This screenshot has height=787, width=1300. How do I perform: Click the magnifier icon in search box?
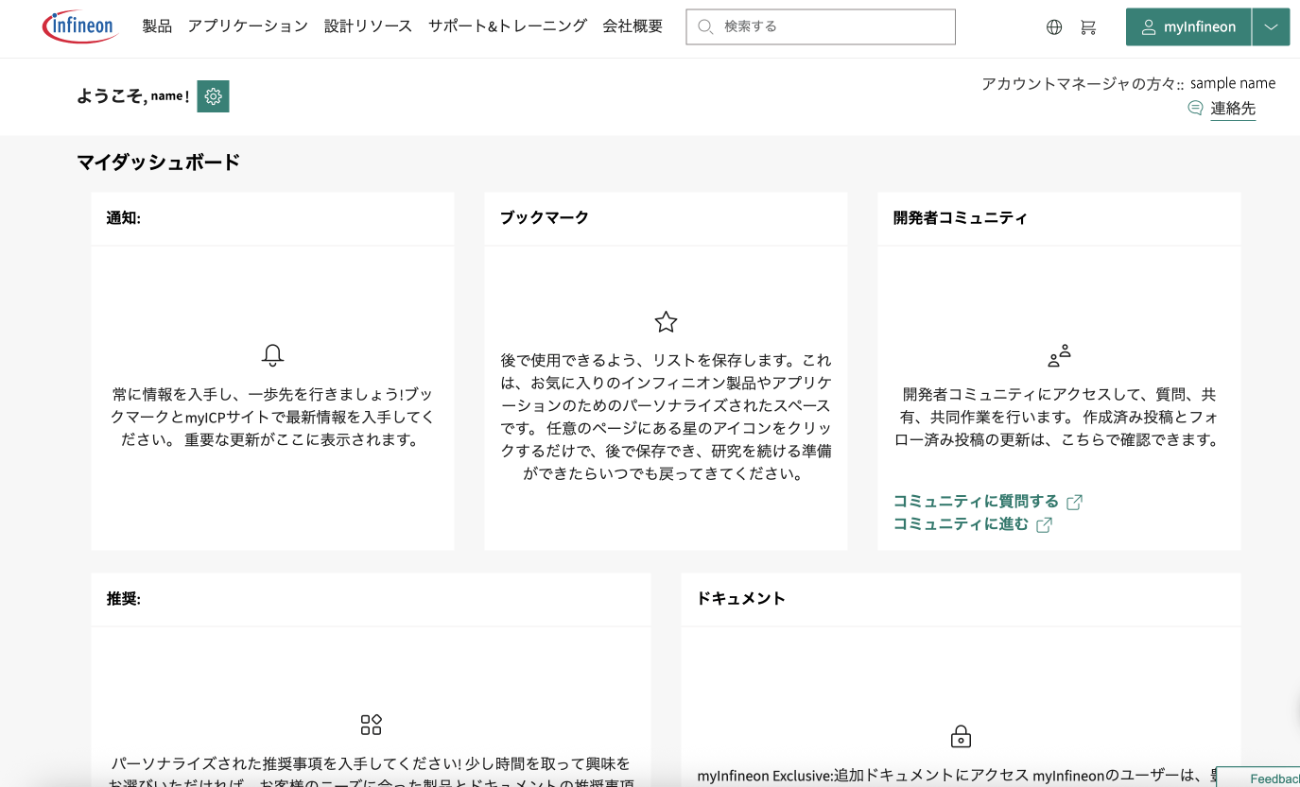pos(704,27)
